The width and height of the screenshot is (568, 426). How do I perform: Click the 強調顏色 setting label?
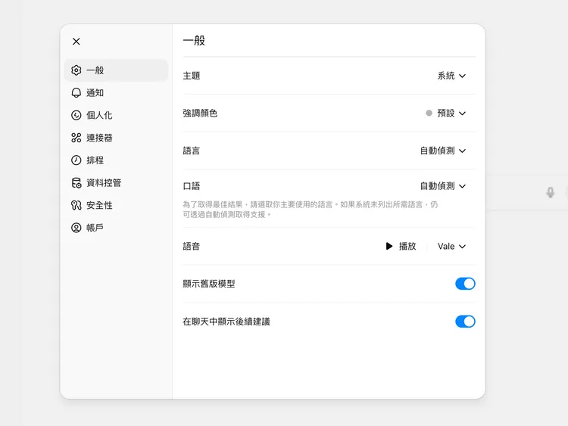click(x=200, y=113)
